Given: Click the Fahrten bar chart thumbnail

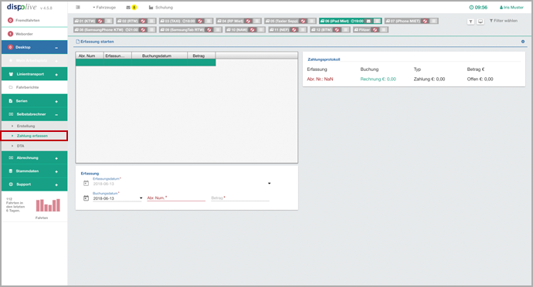Looking at the screenshot, I should (48, 205).
